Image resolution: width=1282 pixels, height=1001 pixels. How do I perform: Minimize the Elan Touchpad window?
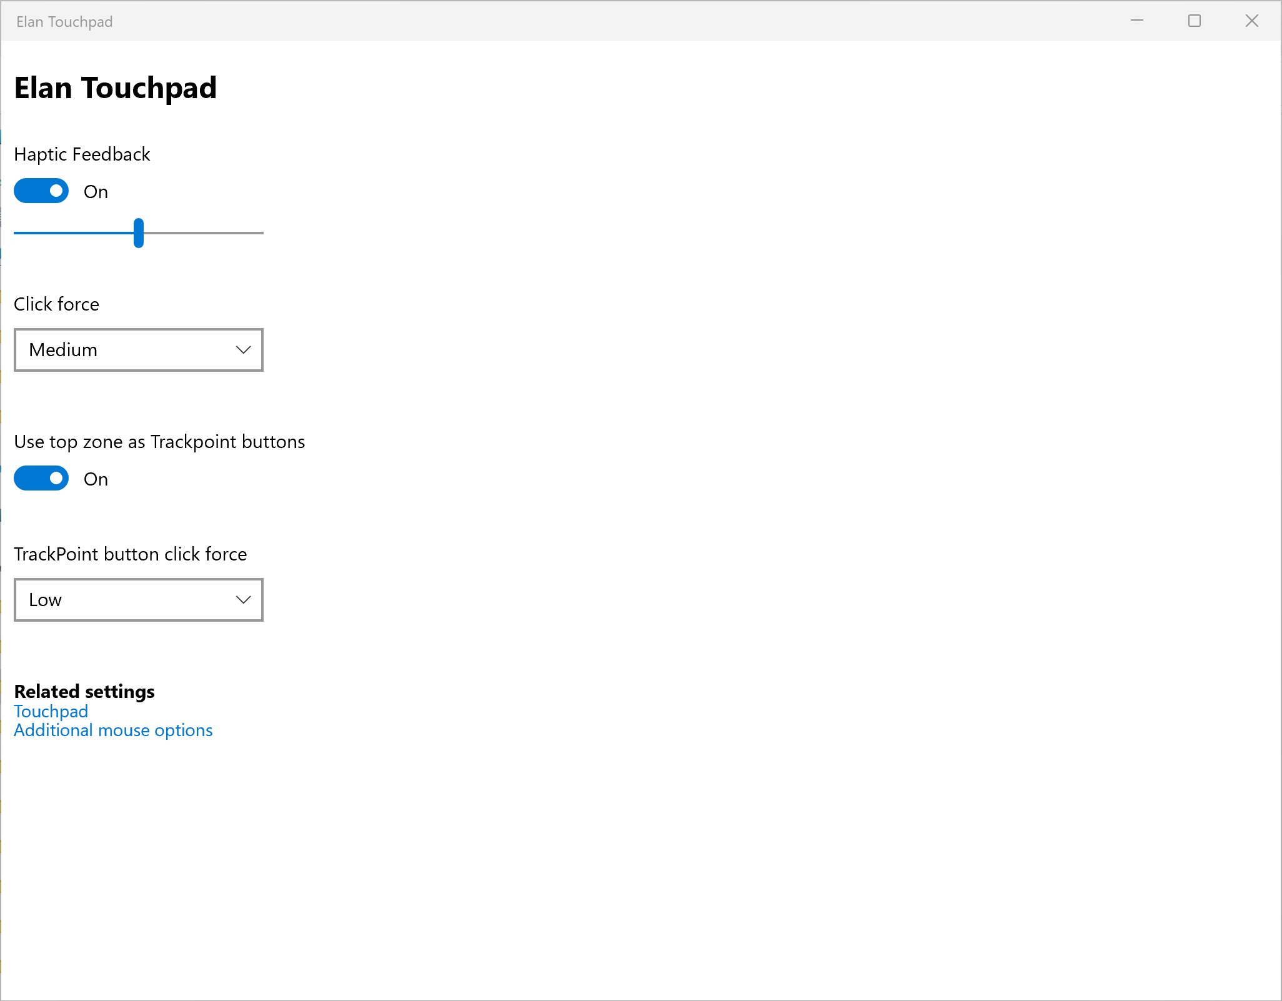coord(1137,21)
